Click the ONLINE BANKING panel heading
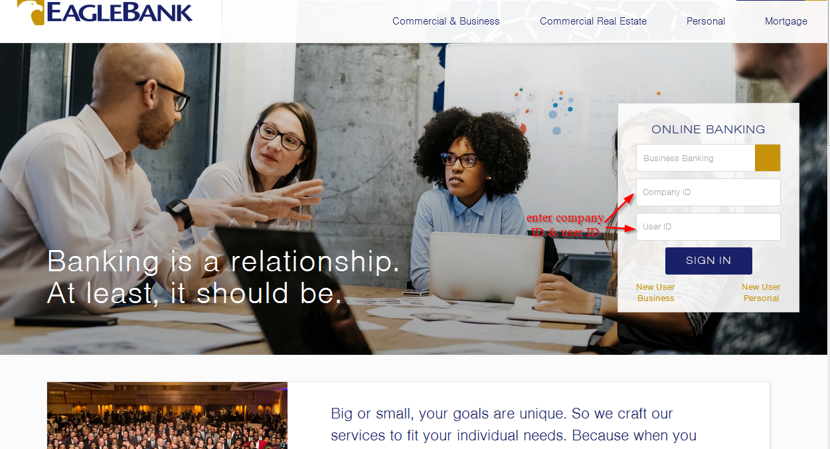 708,129
